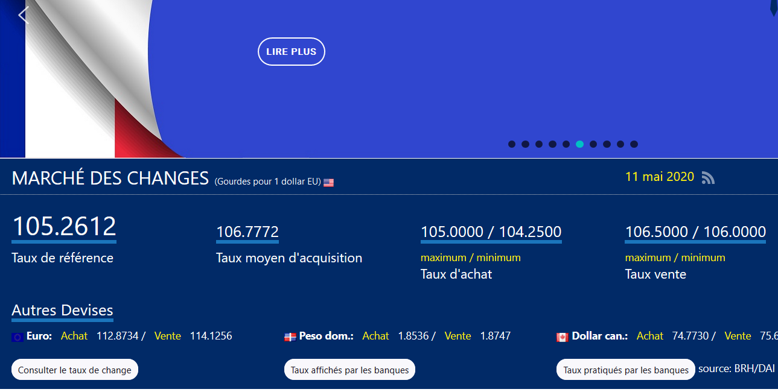Click the Canadian flag icon
778x392 pixels.
[563, 337]
